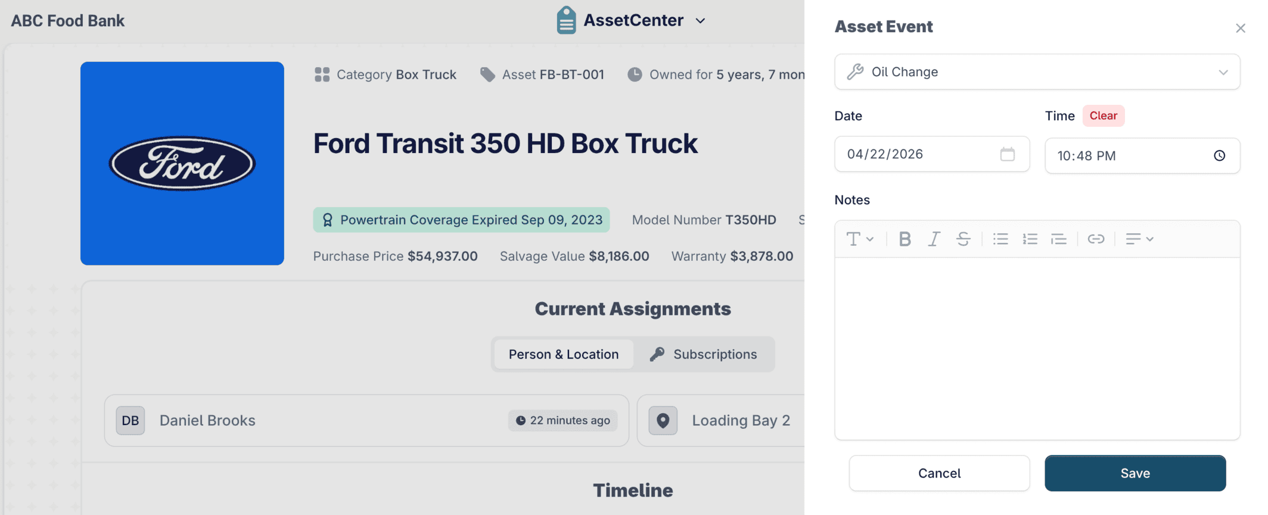This screenshot has width=1268, height=515.
Task: Click the 22 minutes ago timestamp
Action: 563,420
